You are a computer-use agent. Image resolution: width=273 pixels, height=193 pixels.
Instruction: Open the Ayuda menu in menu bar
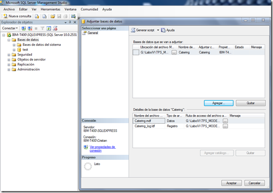click(x=107, y=9)
